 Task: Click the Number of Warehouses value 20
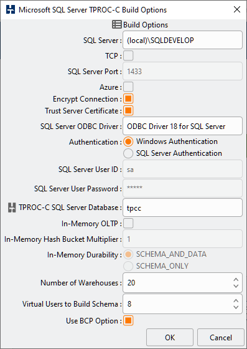pos(131,283)
